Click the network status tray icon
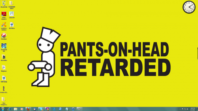Image resolution: width=198 pixels, height=111 pixels. pyautogui.click(x=185, y=109)
